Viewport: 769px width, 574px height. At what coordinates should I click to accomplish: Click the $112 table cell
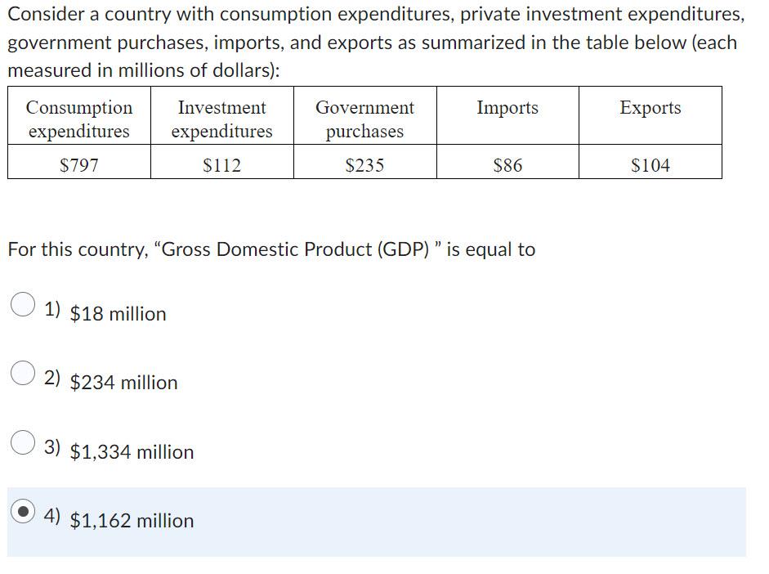point(221,164)
